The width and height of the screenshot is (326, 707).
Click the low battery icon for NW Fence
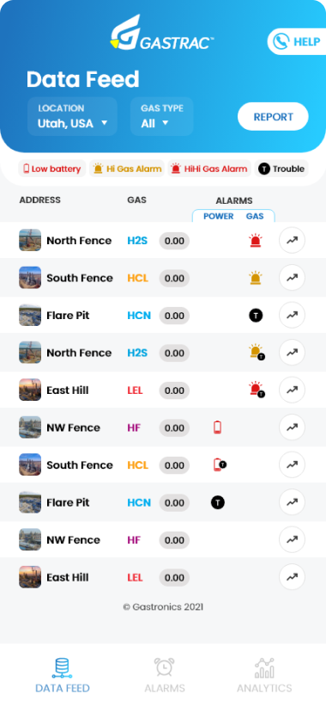218,427
